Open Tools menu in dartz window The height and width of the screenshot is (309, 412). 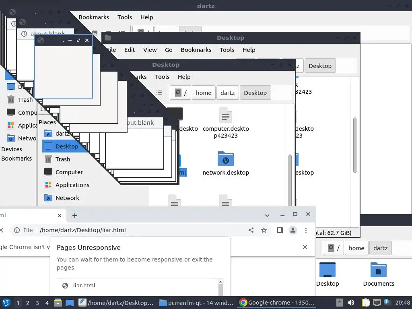125,17
